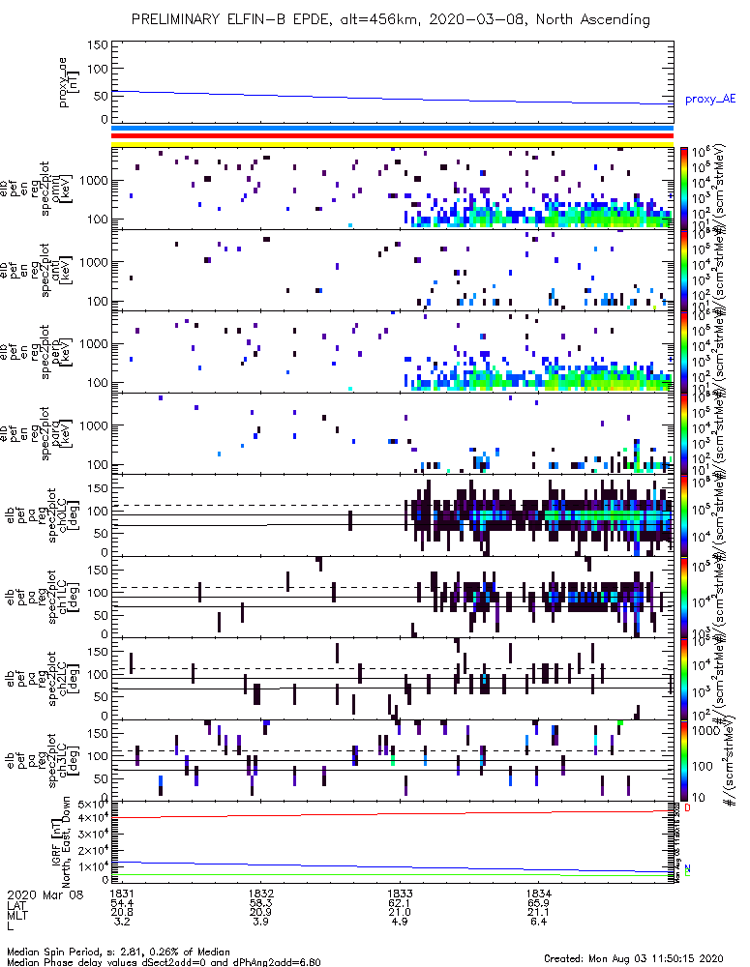Click the '1831' time tick label
Viewport: 750px width, 967px height.
[x=122, y=893]
